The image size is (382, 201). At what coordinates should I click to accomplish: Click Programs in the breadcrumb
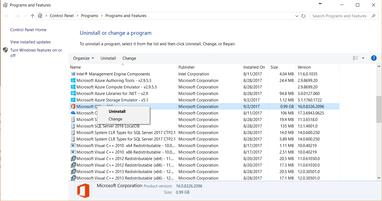[x=89, y=16]
